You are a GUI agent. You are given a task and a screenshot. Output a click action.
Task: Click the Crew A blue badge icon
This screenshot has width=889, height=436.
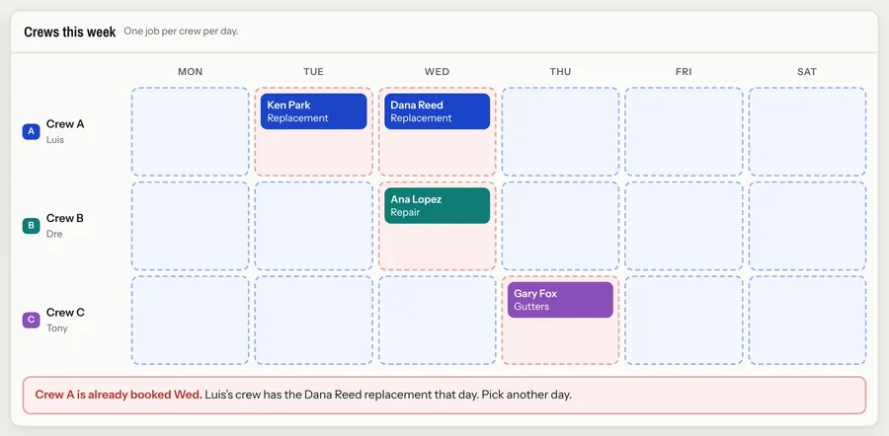pos(31,131)
